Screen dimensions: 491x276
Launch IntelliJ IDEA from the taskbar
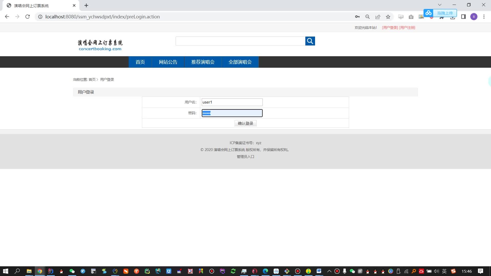[x=50, y=271]
